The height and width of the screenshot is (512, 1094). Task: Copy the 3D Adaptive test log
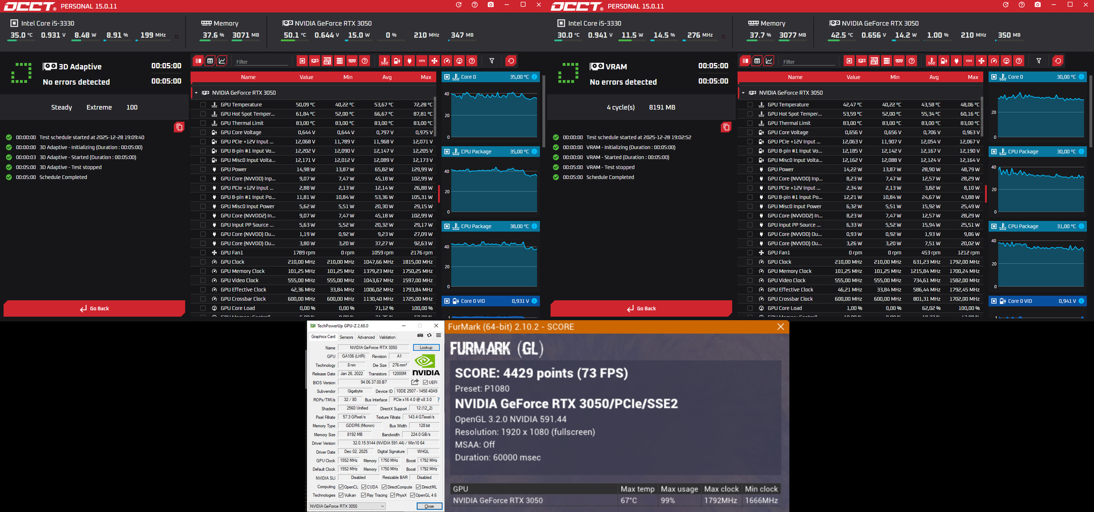pyautogui.click(x=179, y=127)
